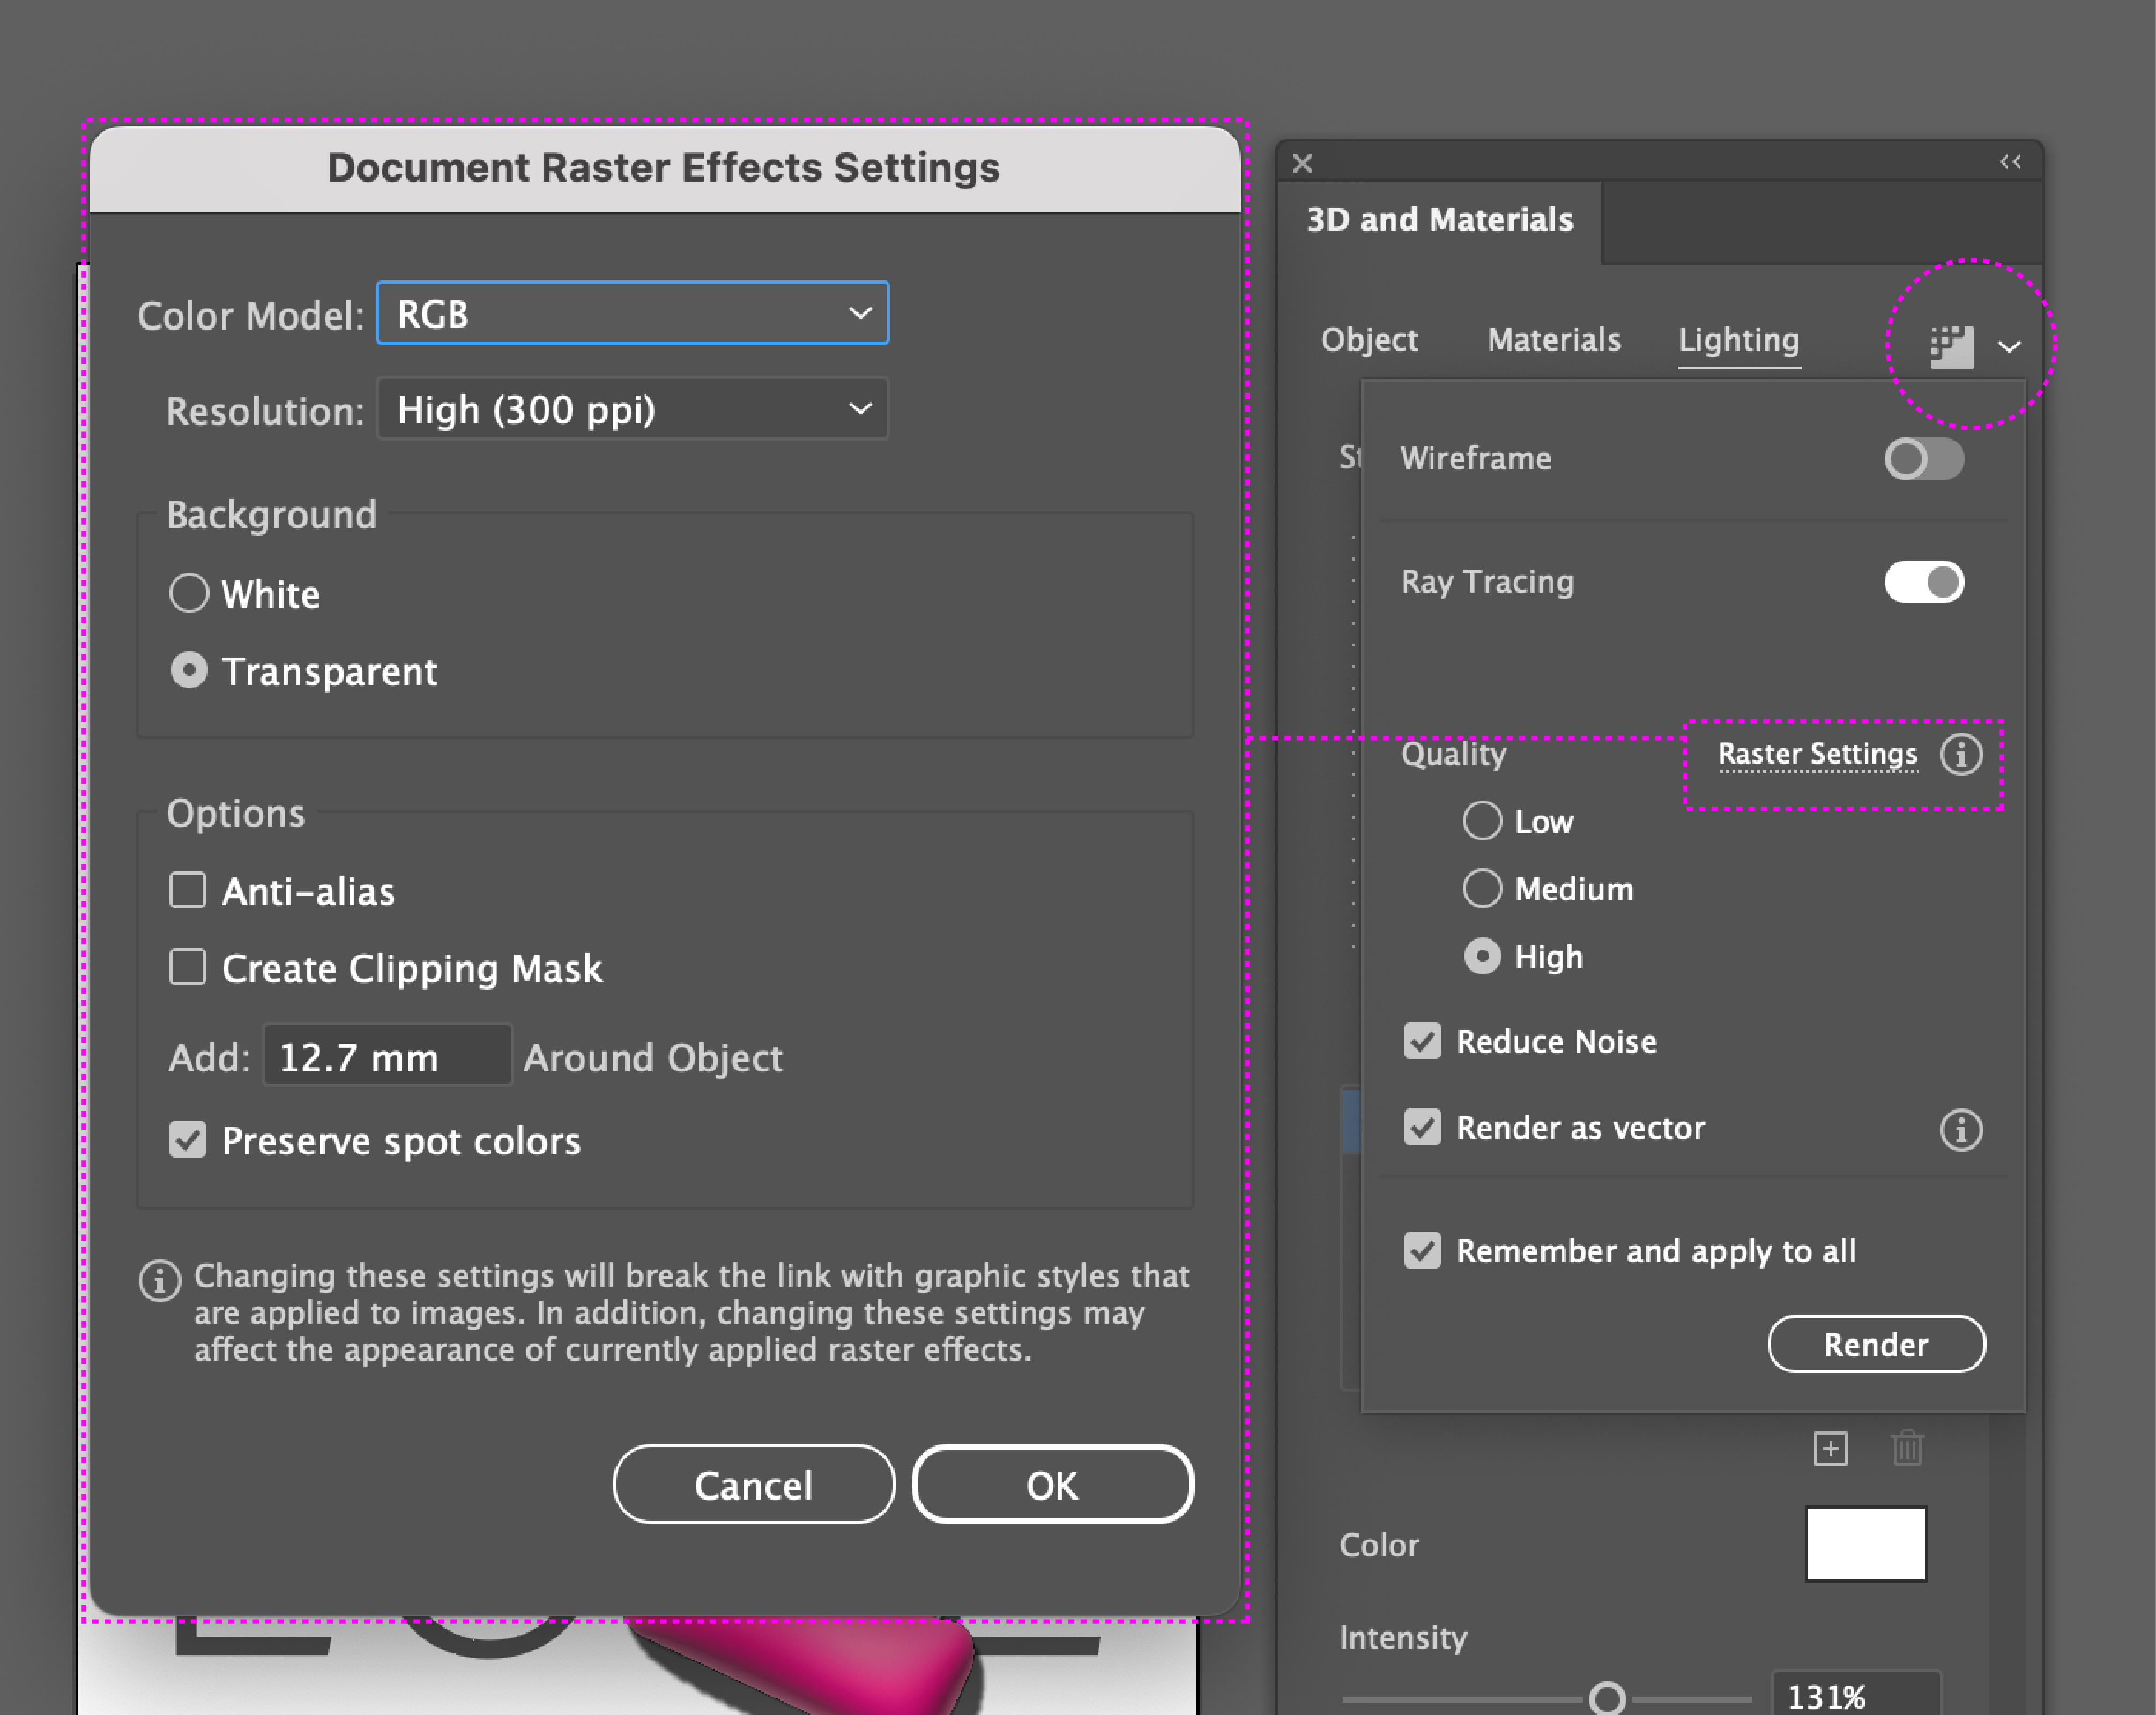Viewport: 2156px width, 1715px height.
Task: Open the Raster Settings link
Action: pos(1817,754)
